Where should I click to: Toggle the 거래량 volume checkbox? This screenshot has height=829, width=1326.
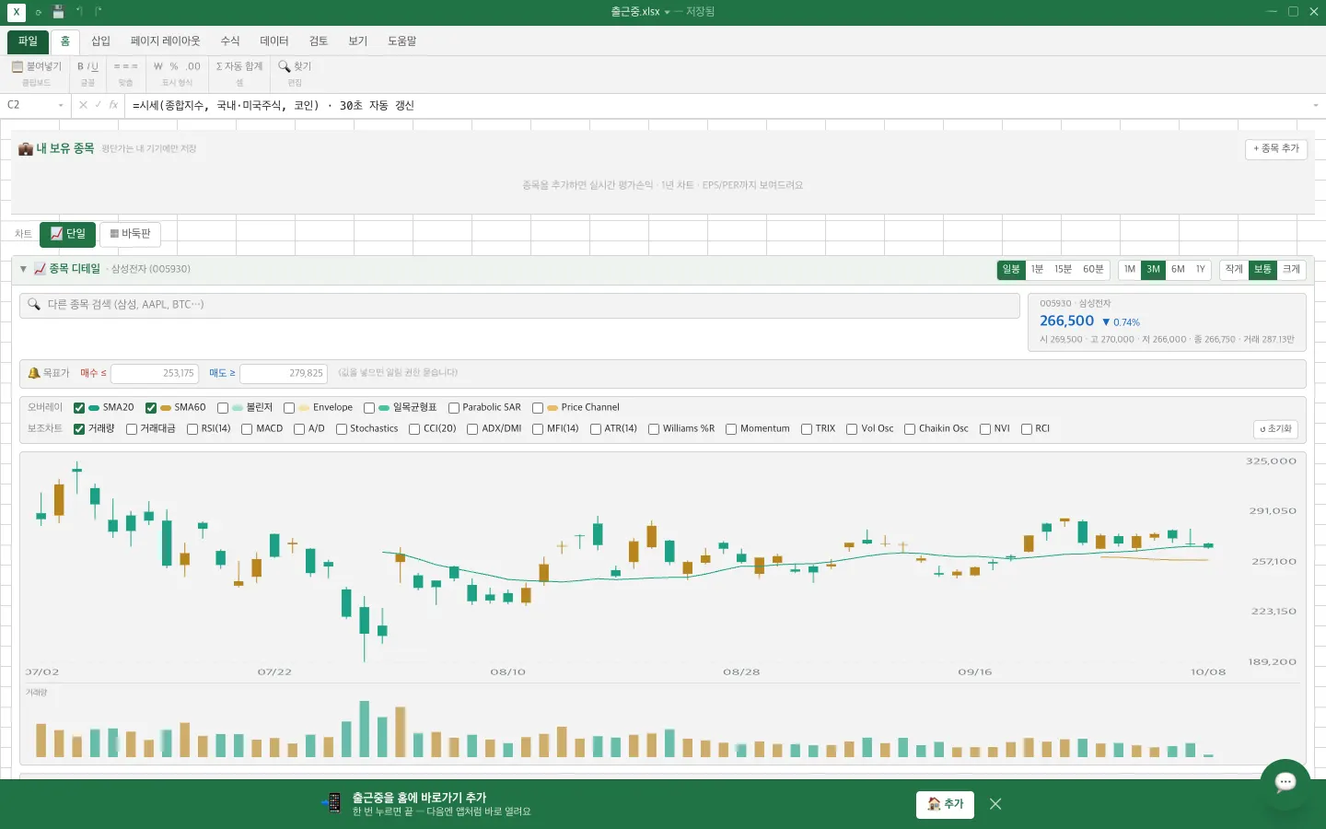(x=79, y=428)
